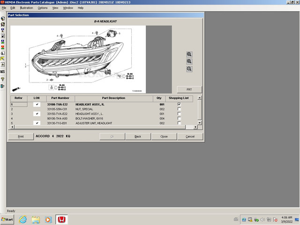Click LON checkmark for HEADLIGHT ASSY., L. row
300x225 pixels.
coord(37,113)
